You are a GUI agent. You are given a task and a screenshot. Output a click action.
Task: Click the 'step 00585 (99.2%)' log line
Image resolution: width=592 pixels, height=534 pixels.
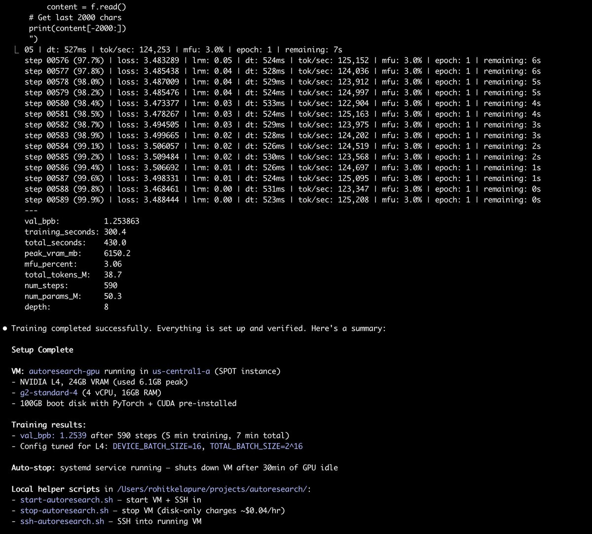283,157
